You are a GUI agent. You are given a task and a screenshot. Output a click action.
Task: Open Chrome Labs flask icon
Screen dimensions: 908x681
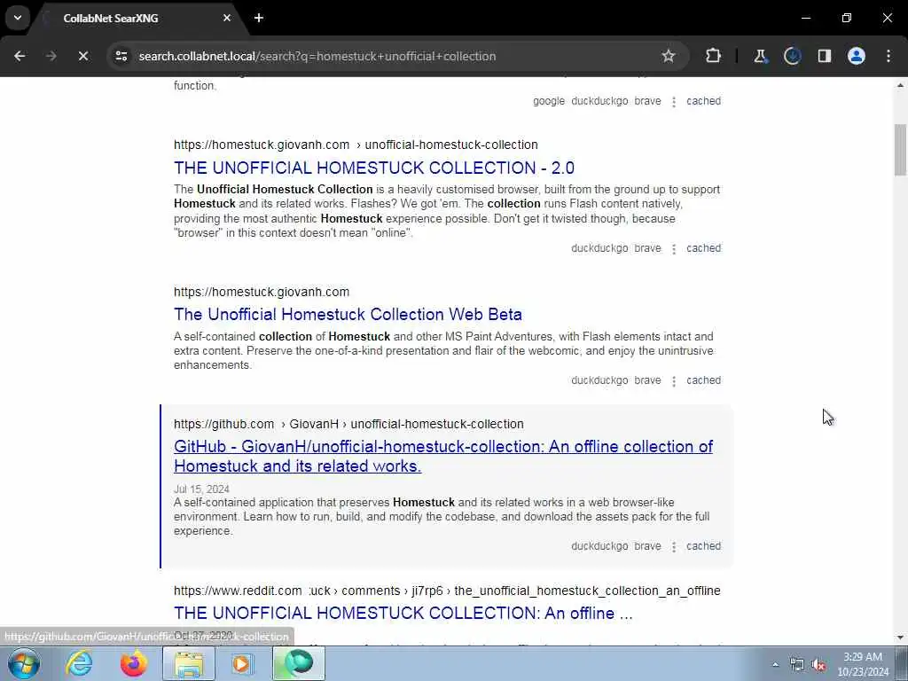[760, 56]
